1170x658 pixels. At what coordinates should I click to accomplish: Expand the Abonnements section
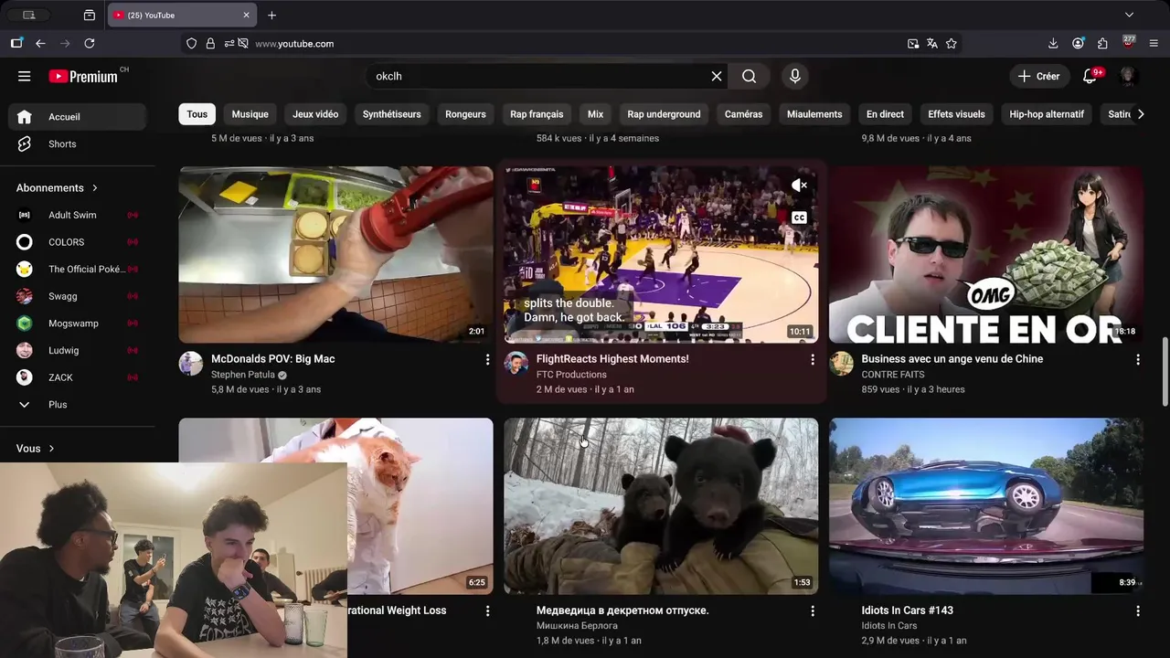[x=57, y=187]
